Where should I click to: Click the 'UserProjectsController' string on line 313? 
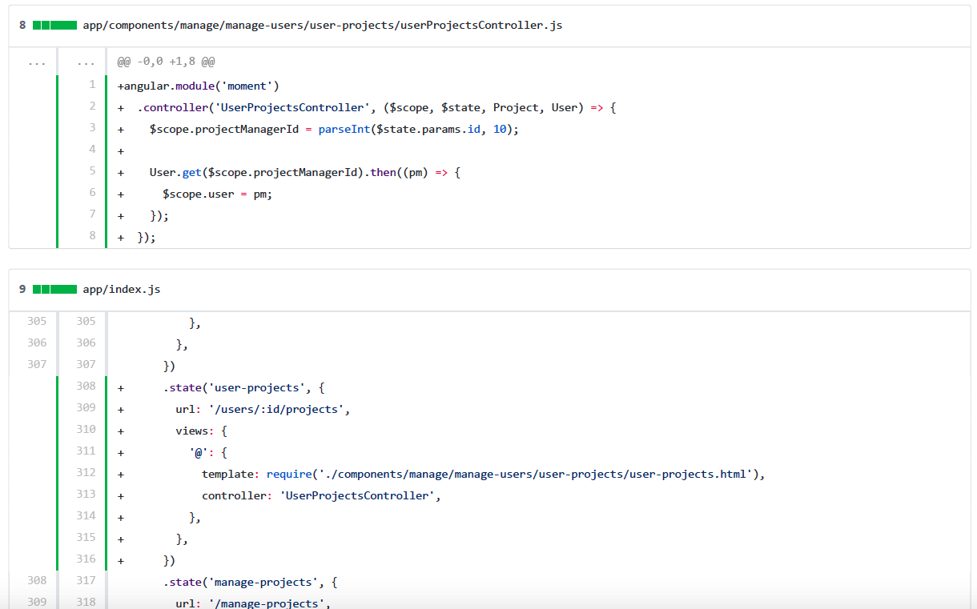(357, 495)
